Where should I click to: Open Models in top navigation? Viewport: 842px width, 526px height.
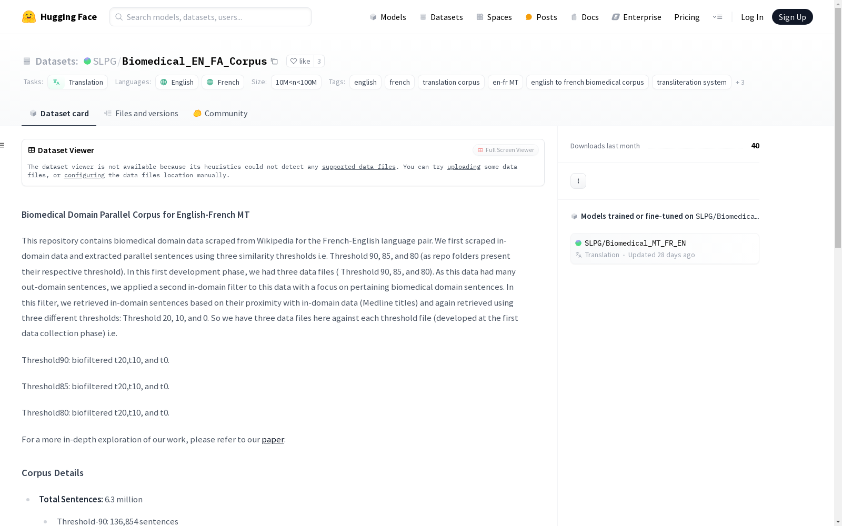(388, 17)
